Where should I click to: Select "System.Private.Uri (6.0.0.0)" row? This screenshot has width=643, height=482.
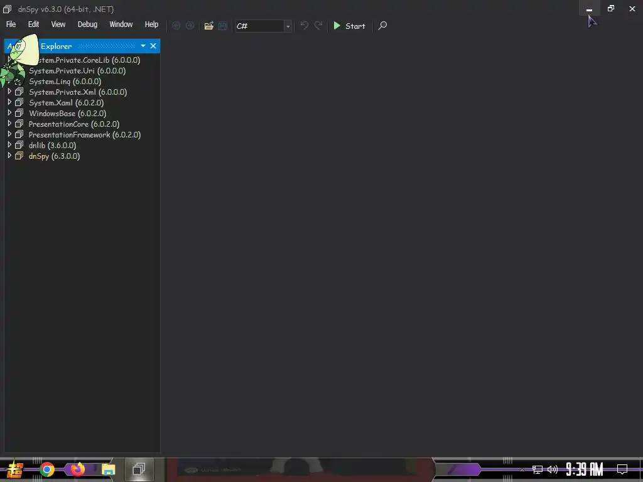tap(77, 71)
